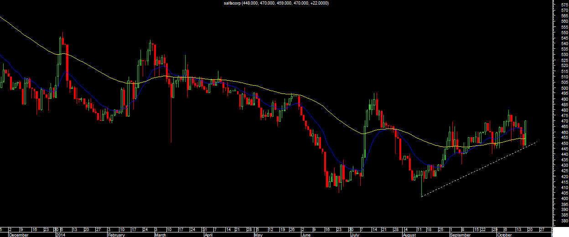Viewport: 569px width, 237px height.
Task: Select the 2014 year label on time axis
Action: (x=61, y=235)
